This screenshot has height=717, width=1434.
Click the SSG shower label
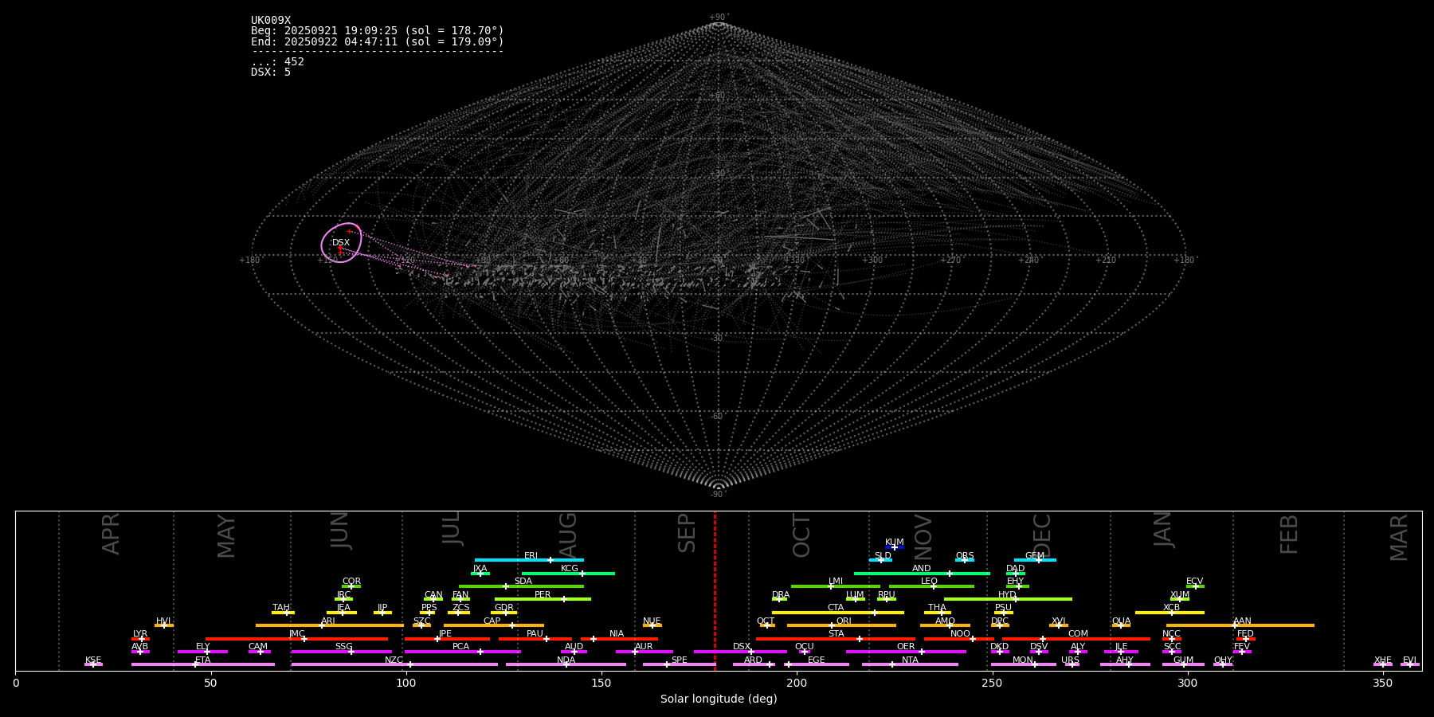(x=344, y=647)
